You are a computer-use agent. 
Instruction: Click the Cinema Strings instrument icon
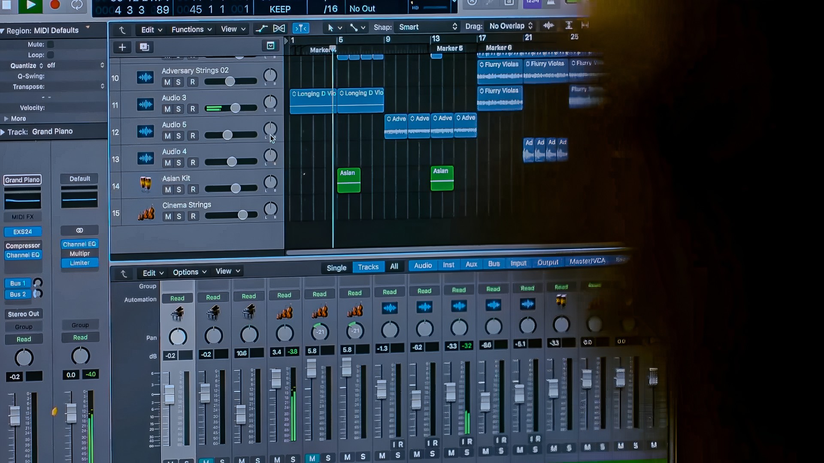(x=146, y=212)
